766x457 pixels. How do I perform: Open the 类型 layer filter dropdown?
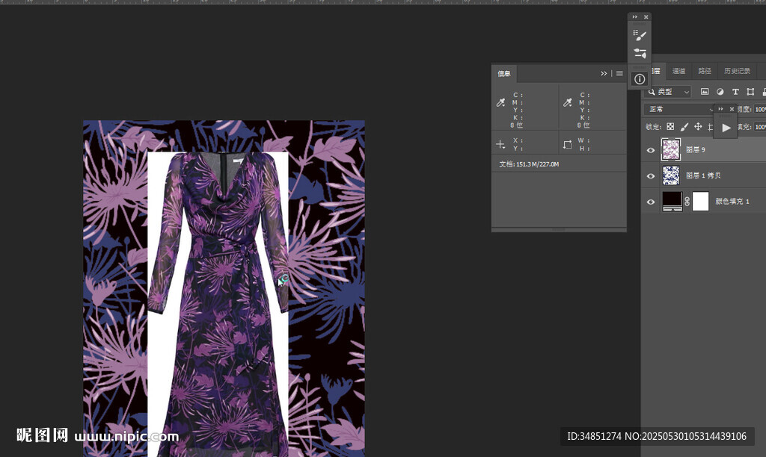coord(668,92)
